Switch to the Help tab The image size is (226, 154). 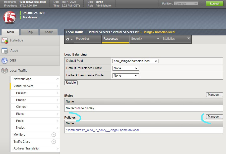coord(30,32)
